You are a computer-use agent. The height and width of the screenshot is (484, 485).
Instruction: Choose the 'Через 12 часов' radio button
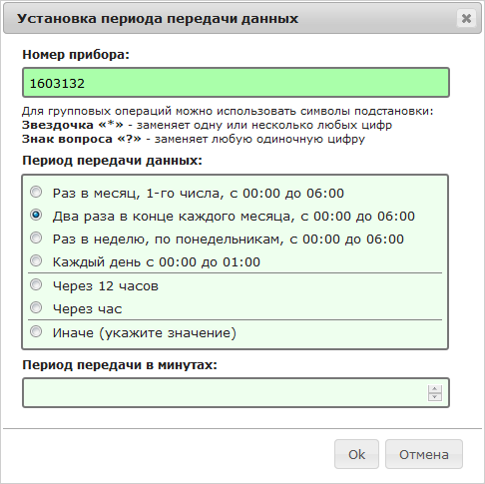[36, 284]
